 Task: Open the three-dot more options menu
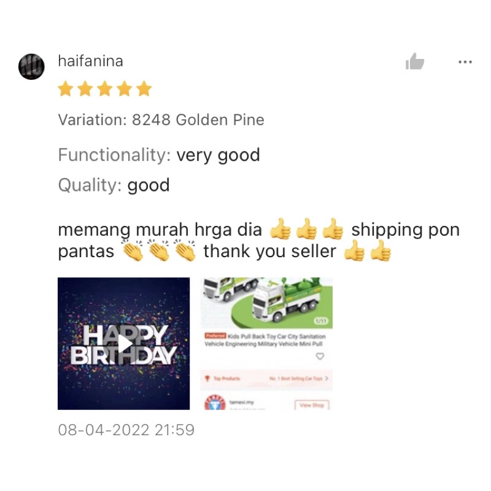pyautogui.click(x=465, y=62)
